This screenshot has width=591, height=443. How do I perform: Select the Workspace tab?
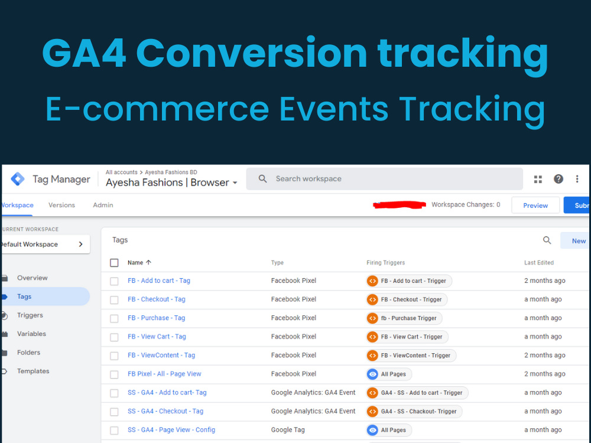point(17,205)
